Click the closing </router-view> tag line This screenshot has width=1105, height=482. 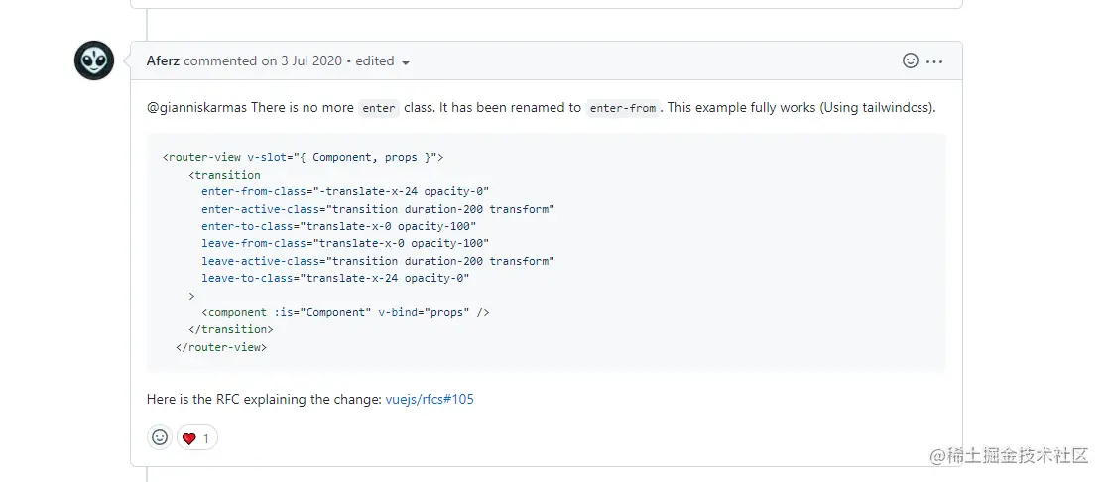click(221, 347)
